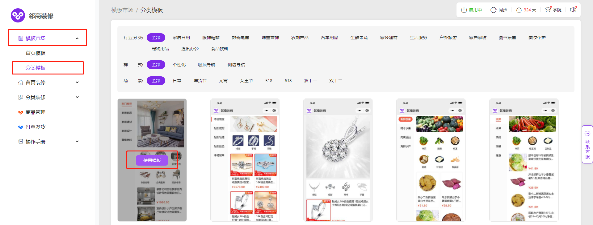Filter industry by 图书乐器
The width and height of the screenshot is (593, 225).
tap(507, 38)
